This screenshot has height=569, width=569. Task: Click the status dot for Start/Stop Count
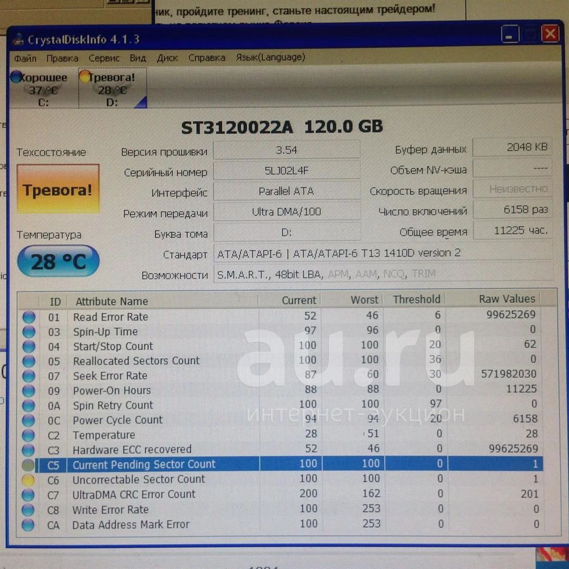pyautogui.click(x=29, y=347)
